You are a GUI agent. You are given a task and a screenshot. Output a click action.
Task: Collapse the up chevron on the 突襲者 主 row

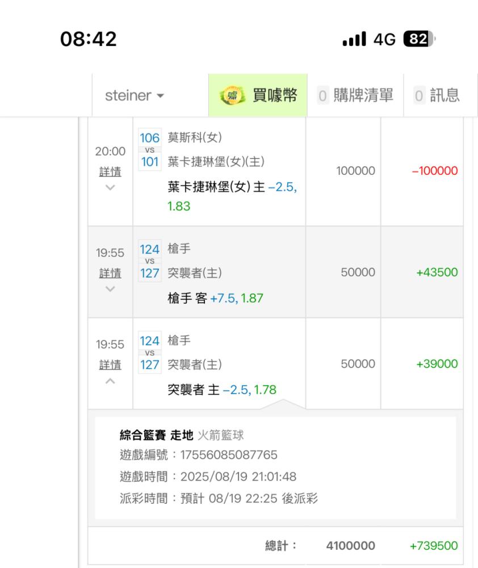coord(110,381)
